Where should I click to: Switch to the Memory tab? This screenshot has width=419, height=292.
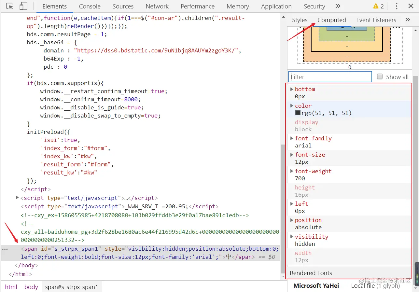click(238, 6)
